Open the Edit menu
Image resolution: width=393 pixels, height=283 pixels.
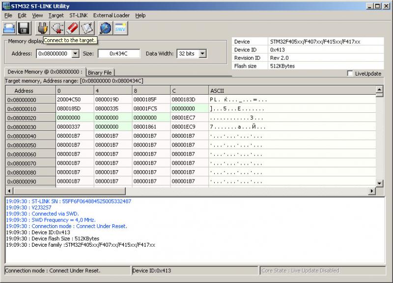coord(22,16)
